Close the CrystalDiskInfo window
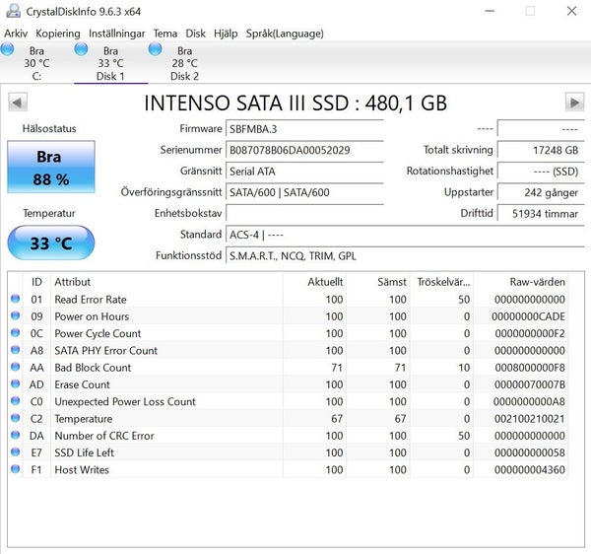Image resolution: width=591 pixels, height=554 pixels. click(571, 11)
